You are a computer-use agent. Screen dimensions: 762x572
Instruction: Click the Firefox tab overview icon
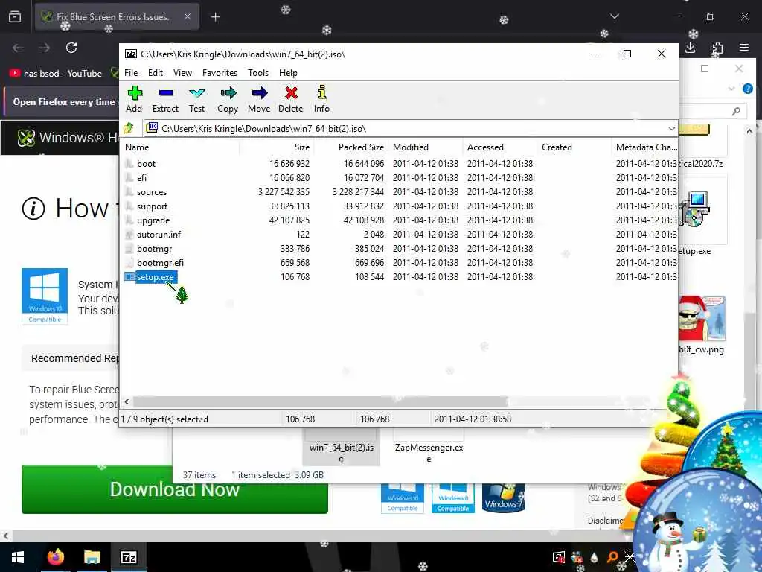(x=15, y=17)
